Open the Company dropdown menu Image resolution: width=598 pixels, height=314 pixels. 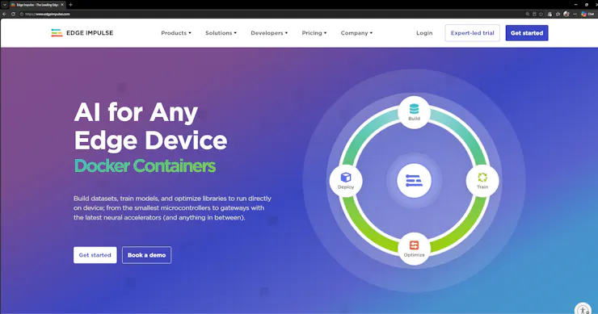click(x=356, y=33)
